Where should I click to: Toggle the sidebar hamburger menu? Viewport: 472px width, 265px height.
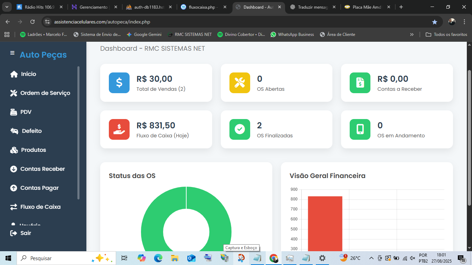click(12, 53)
